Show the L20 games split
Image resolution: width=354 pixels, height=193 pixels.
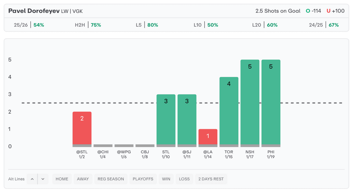(265, 25)
